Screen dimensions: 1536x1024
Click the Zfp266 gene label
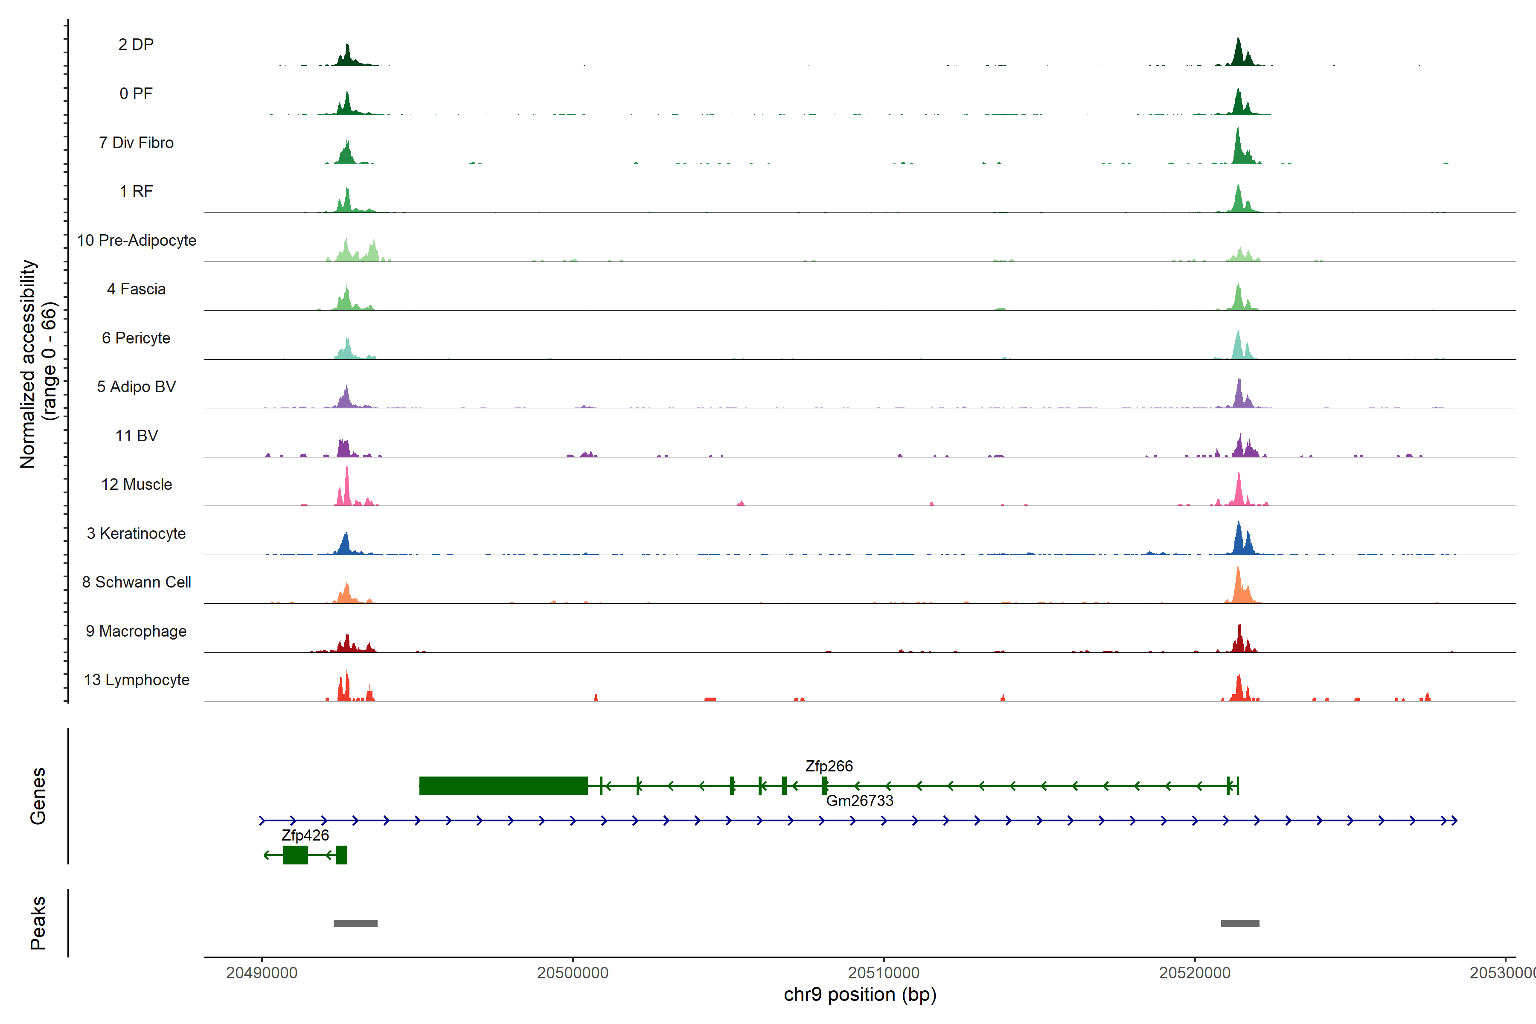click(829, 766)
